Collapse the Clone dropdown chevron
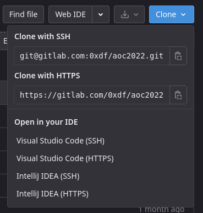 tap(183, 14)
